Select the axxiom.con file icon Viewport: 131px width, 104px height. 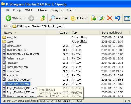pyautogui.click(x=4, y=71)
